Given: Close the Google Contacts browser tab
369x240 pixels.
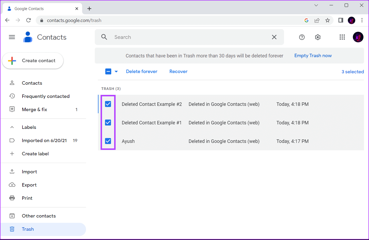Looking at the screenshot, I should pyautogui.click(x=77, y=9).
